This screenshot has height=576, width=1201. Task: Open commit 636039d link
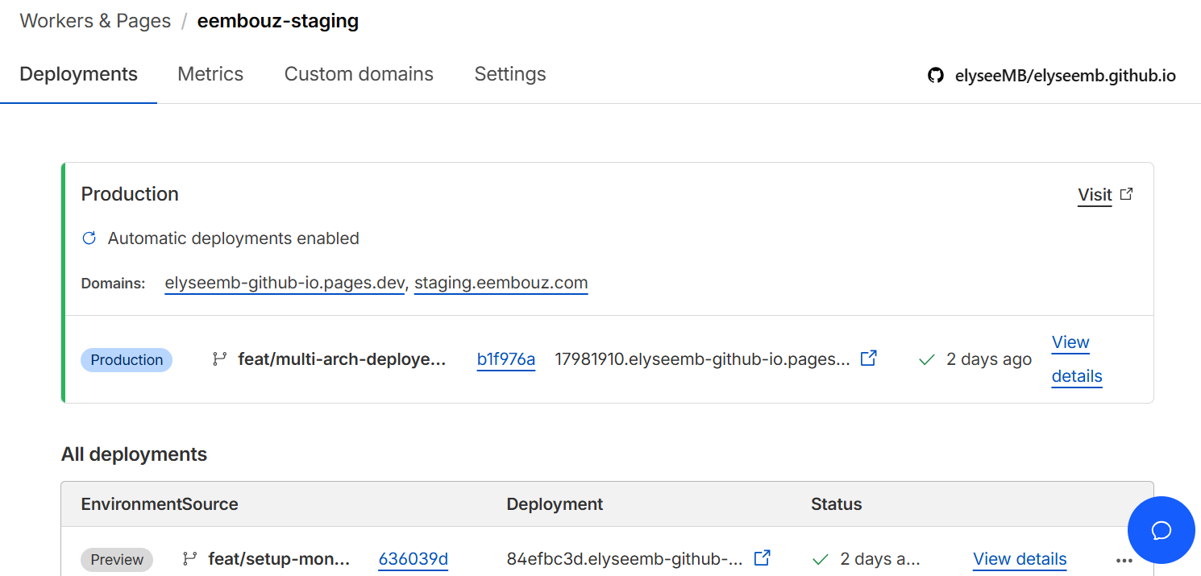tap(413, 559)
